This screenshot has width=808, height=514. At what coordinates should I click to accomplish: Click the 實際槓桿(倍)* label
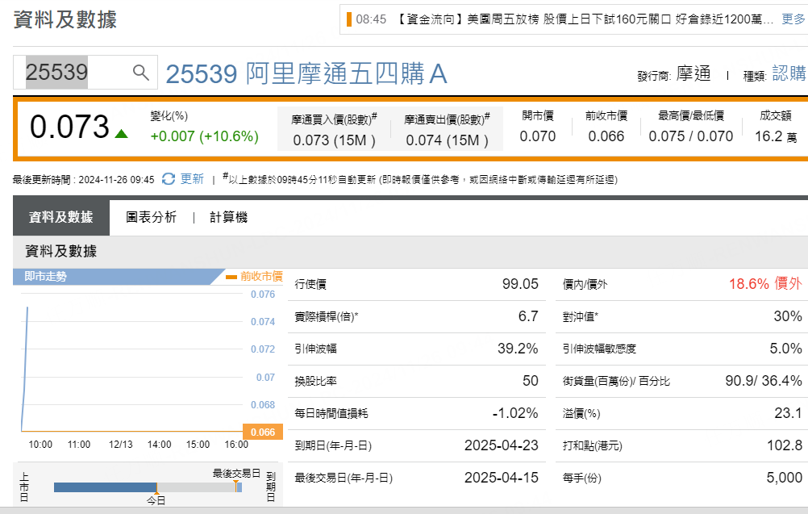coord(327,316)
